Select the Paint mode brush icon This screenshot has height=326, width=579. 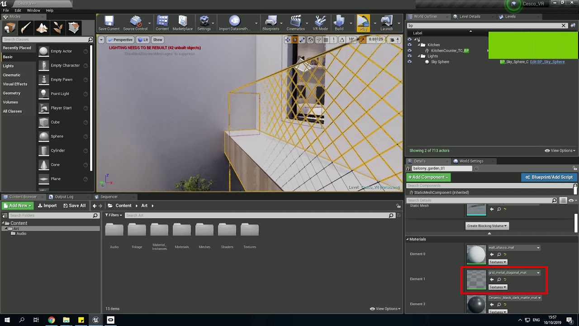[26, 28]
